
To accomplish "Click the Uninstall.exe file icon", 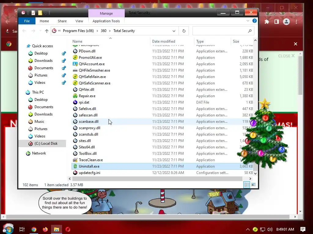I will (x=75, y=166).
